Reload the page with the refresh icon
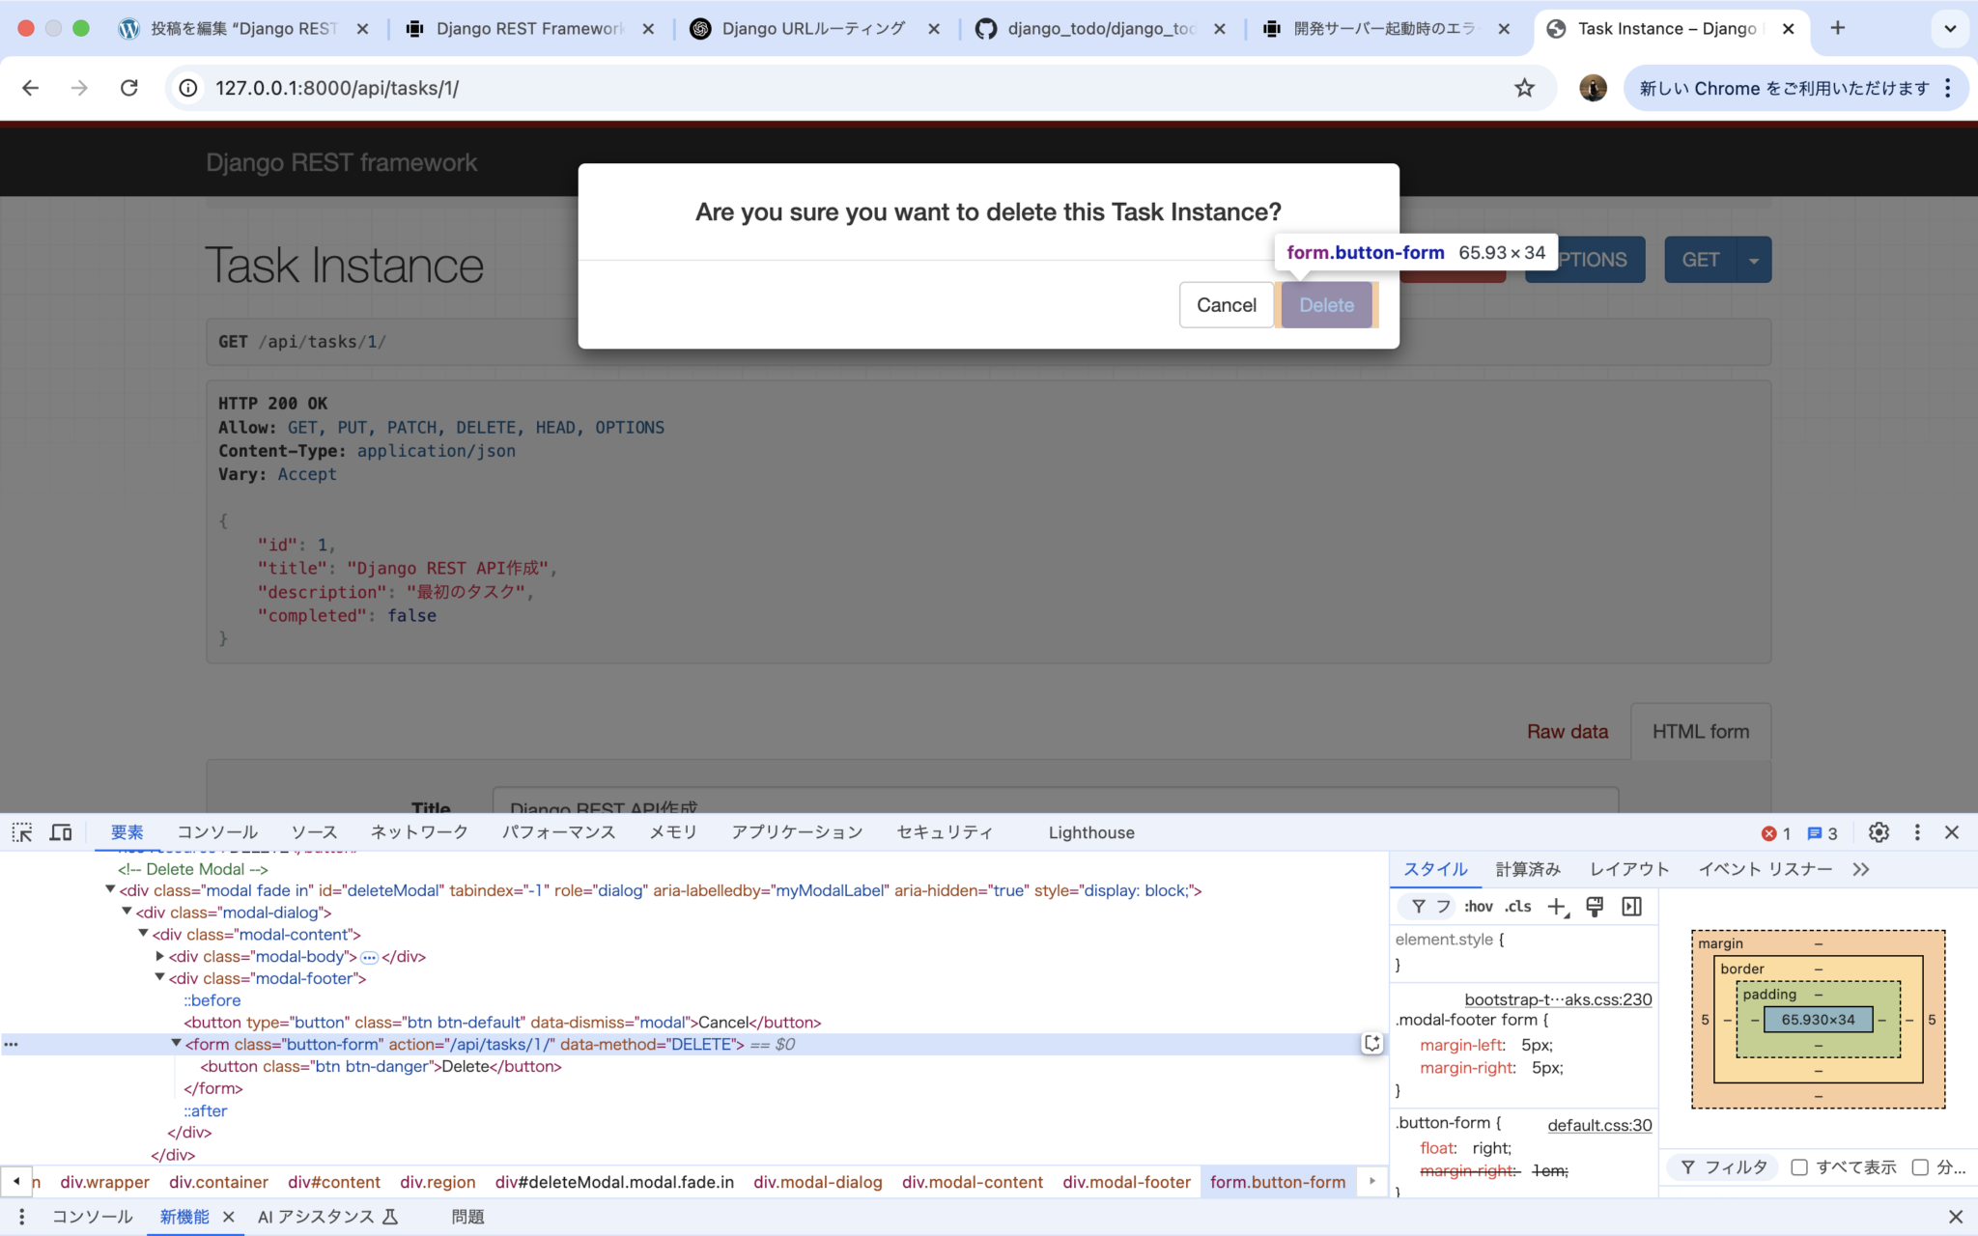The height and width of the screenshot is (1236, 1978). tap(129, 87)
